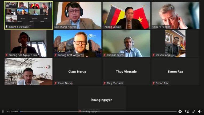Click muted mic icon for Ludwig Graf Westarp

tap(56, 55)
